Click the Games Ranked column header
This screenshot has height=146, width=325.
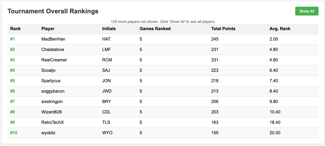[155, 29]
